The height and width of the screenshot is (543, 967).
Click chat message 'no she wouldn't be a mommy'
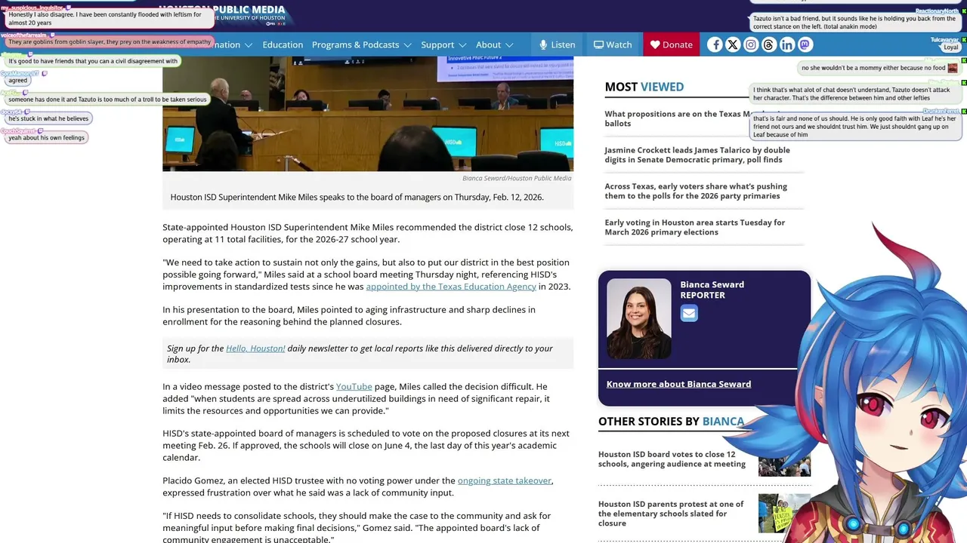879,68
